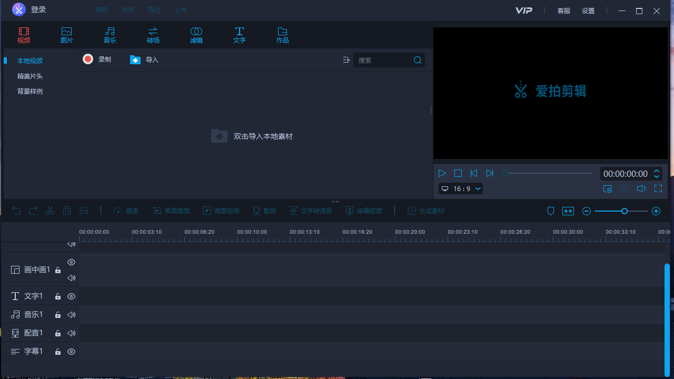
Task: Mute the 画中画1 track audio
Action: (x=72, y=278)
